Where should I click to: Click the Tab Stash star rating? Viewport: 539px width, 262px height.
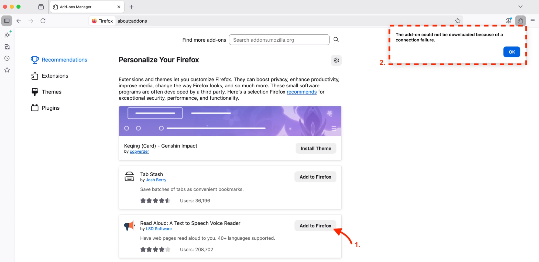155,201
